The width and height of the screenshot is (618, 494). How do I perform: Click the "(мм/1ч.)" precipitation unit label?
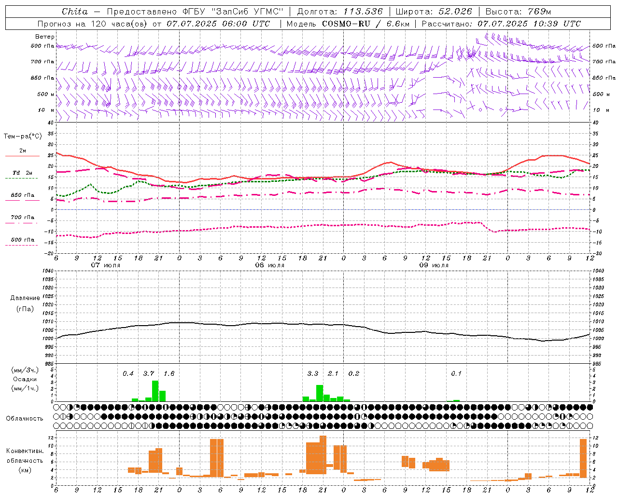click(25, 388)
